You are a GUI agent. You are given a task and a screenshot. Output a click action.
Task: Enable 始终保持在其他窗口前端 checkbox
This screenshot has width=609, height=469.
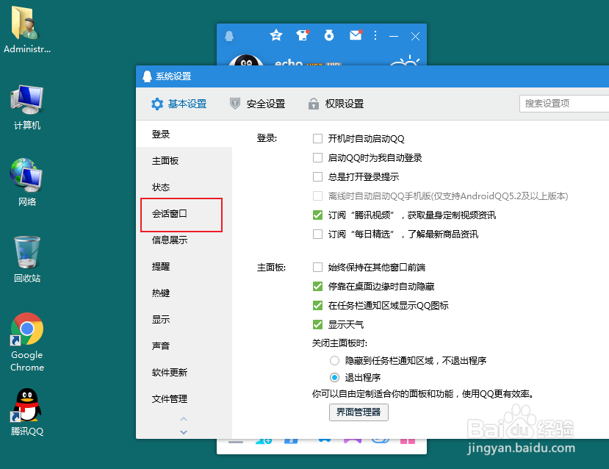tap(317, 268)
